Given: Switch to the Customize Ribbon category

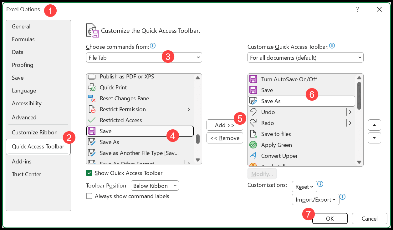Looking at the screenshot, I should coord(35,132).
